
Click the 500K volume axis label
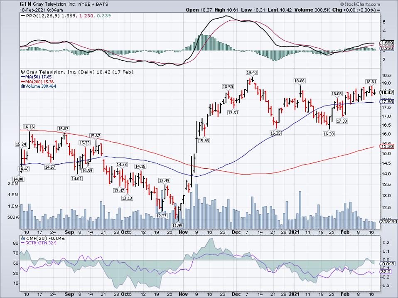pos(12,217)
